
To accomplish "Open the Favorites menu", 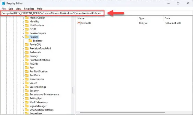I will click(29, 9).
